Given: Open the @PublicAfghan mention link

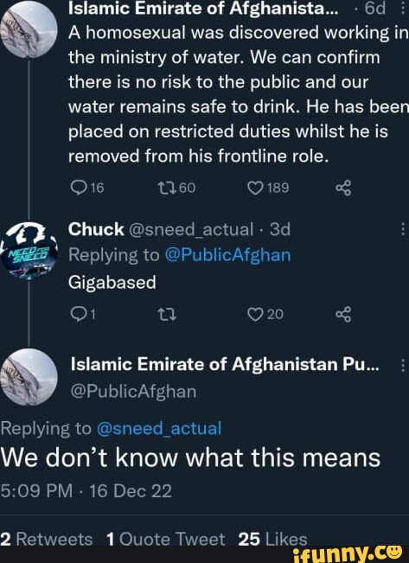Looking at the screenshot, I should pyautogui.click(x=227, y=255).
